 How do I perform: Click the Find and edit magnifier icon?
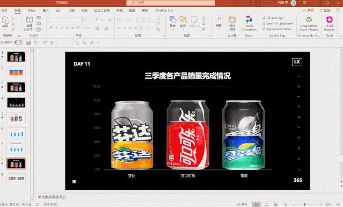[x=218, y=19]
